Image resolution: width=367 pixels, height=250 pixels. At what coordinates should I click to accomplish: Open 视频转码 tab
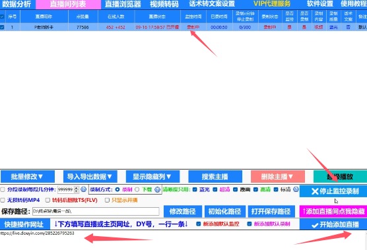(164, 4)
